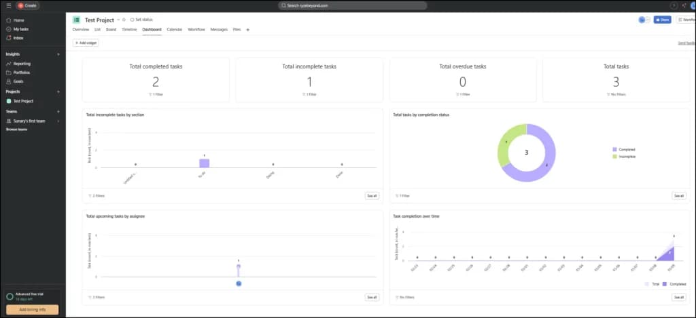Viewport: 696px width, 318px height.
Task: Click the Browse teams link
Action: (x=16, y=130)
